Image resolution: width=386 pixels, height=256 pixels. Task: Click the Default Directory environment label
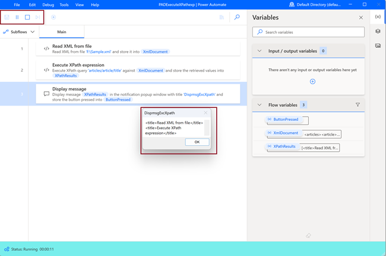tap(319, 5)
